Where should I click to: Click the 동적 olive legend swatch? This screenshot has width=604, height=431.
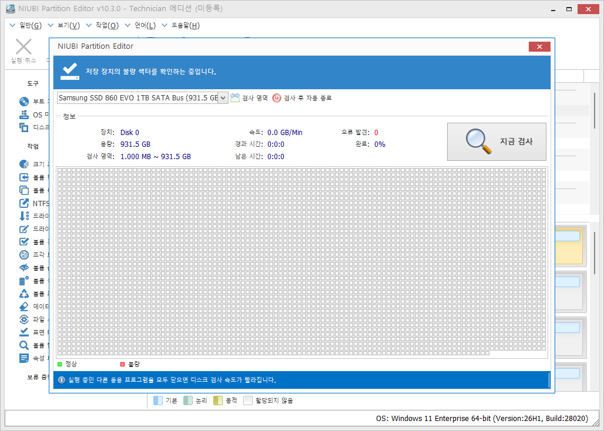click(x=218, y=400)
